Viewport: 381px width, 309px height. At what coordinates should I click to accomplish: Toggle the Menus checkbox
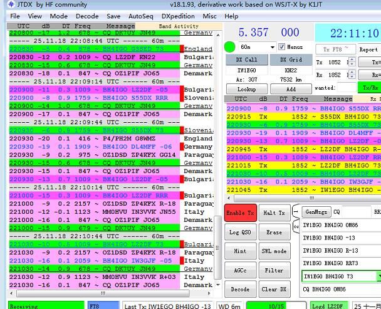(x=281, y=46)
